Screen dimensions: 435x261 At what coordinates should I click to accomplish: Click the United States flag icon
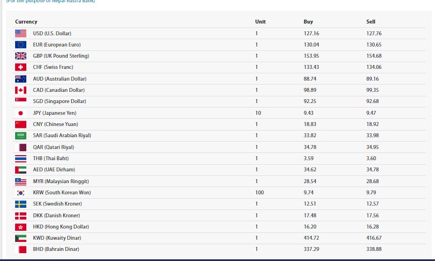[21, 34]
